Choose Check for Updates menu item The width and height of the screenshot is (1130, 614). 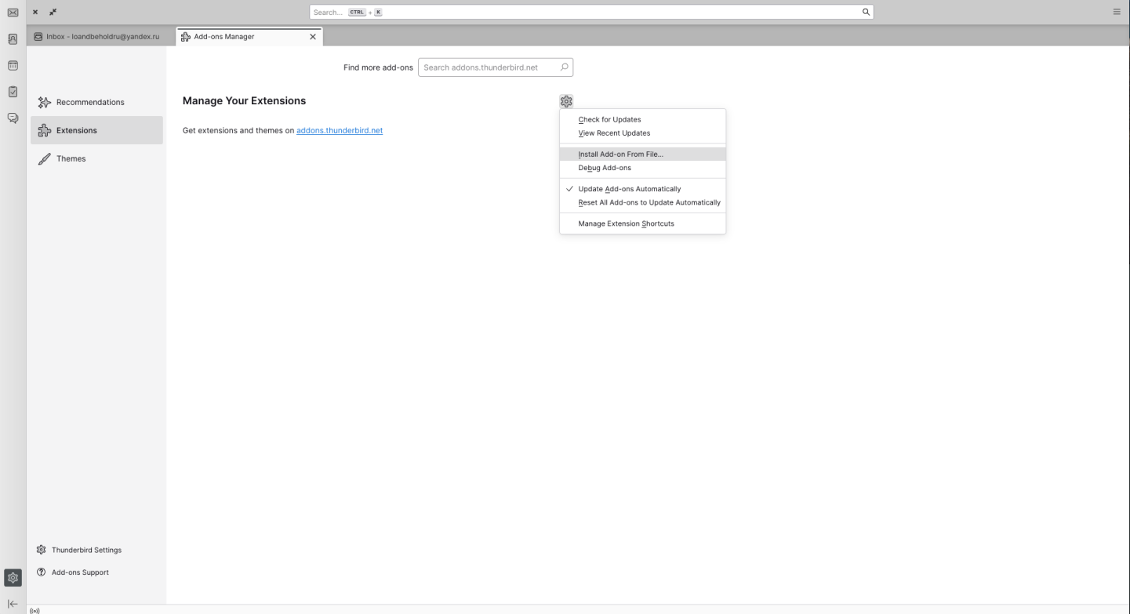(642, 120)
